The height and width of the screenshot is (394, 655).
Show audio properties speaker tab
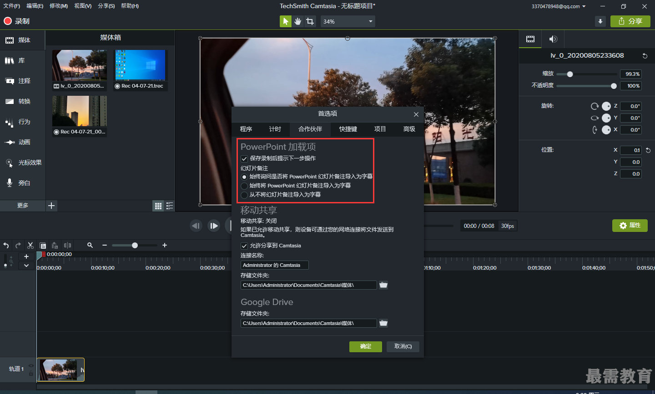tap(553, 39)
